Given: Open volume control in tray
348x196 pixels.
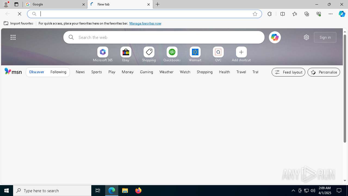Looking at the screenshot, I should 313,191.
